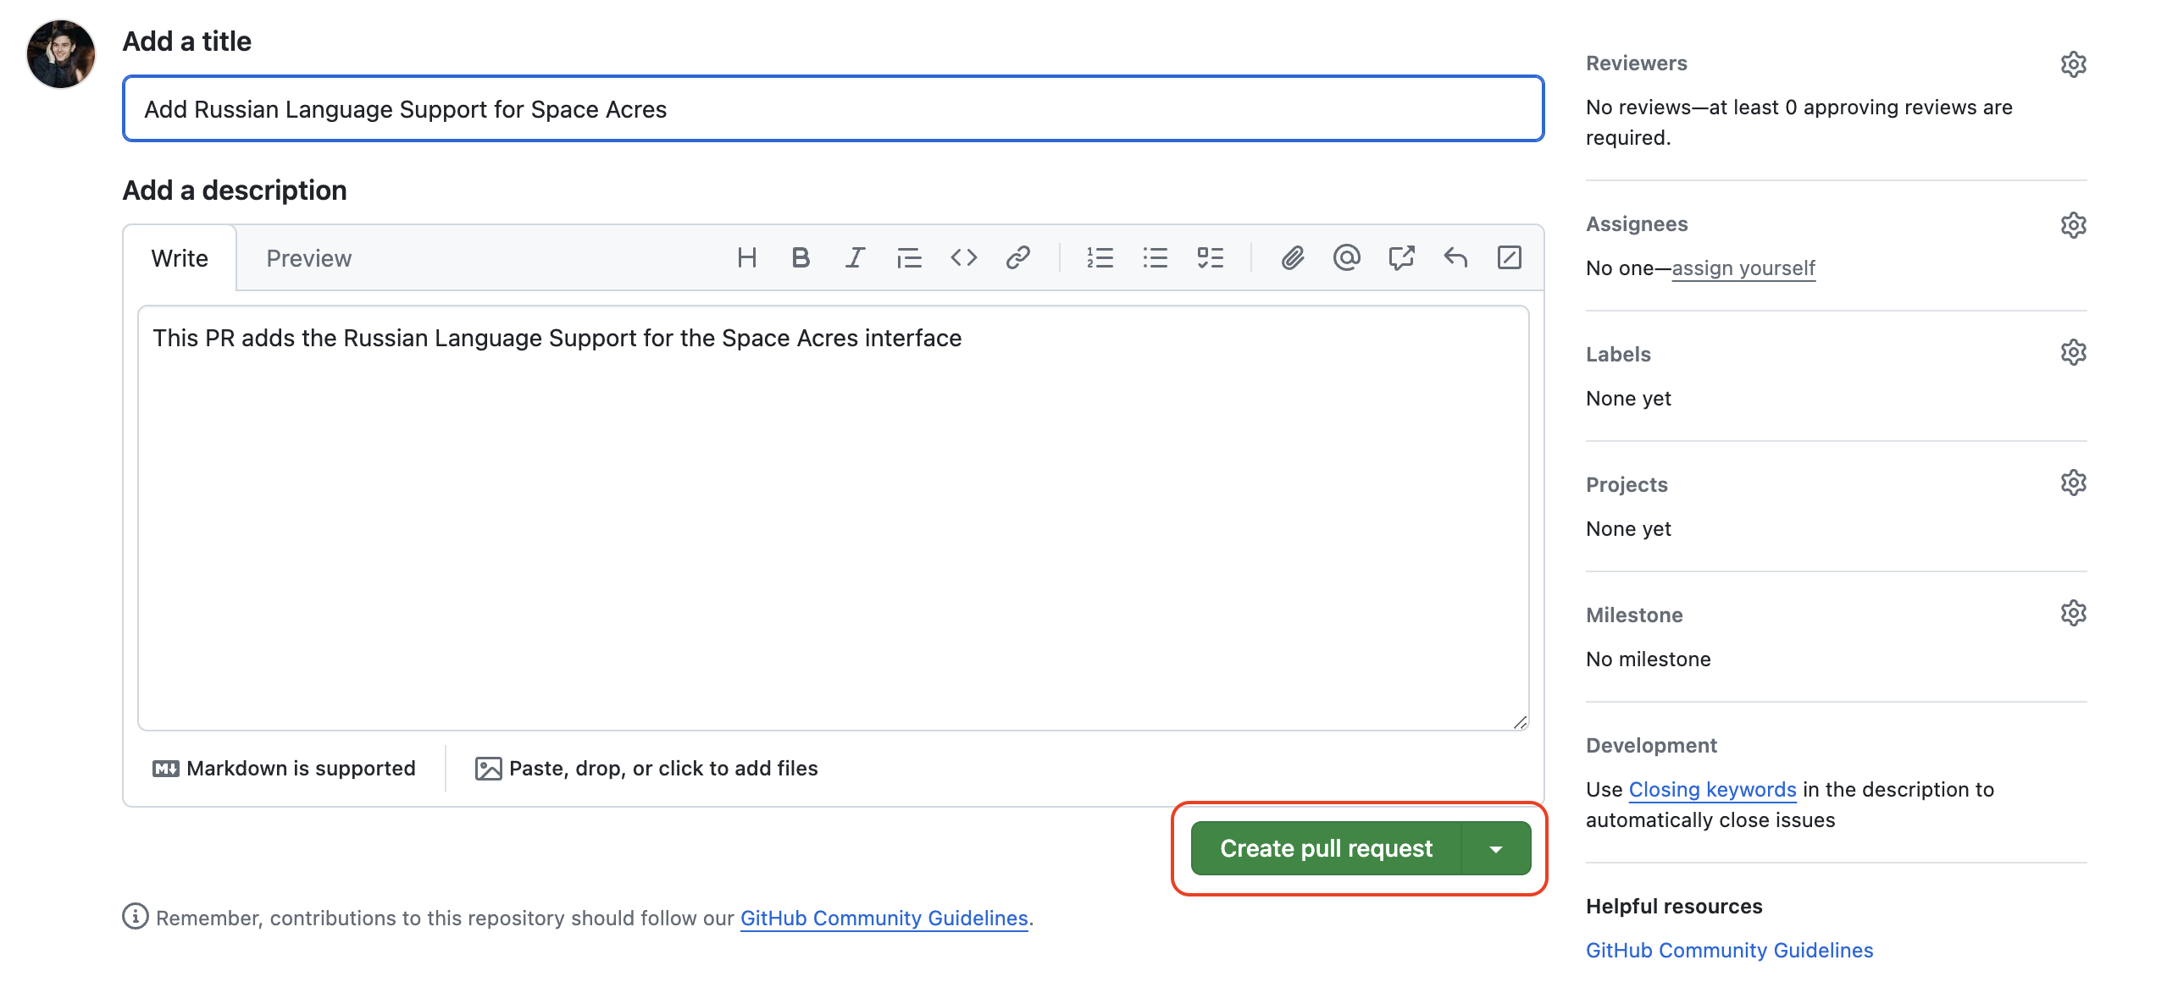The image size is (2167, 1004).
Task: Insert a quote block icon
Action: click(909, 258)
